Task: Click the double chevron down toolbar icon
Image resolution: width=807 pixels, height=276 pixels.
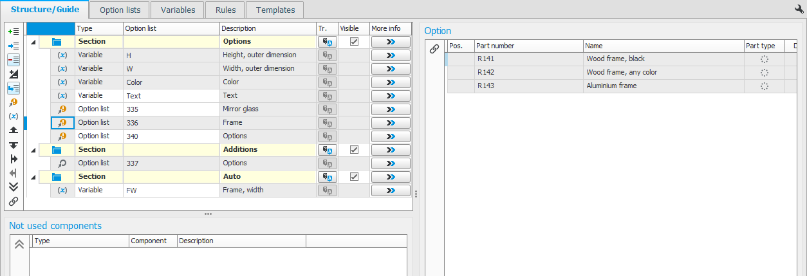Action: (13, 187)
